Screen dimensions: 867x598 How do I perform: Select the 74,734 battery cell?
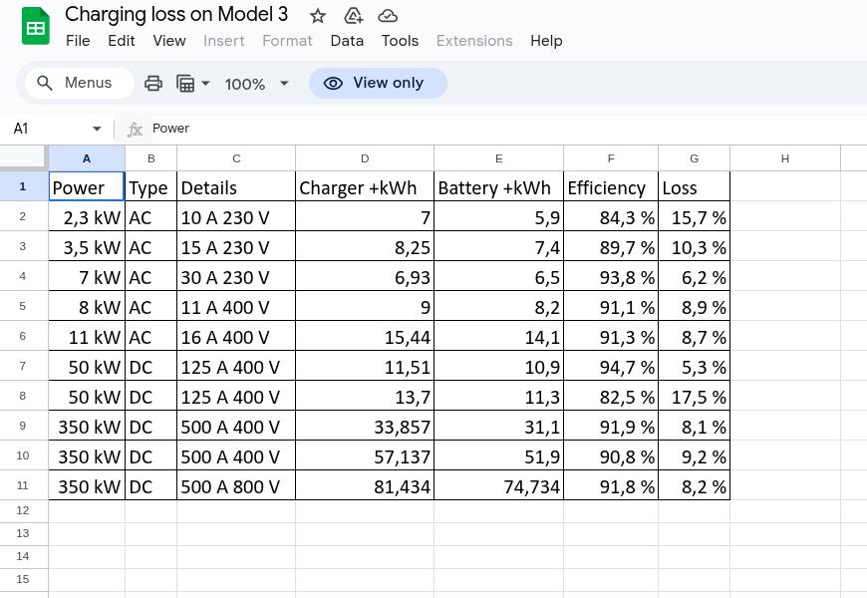pos(498,485)
